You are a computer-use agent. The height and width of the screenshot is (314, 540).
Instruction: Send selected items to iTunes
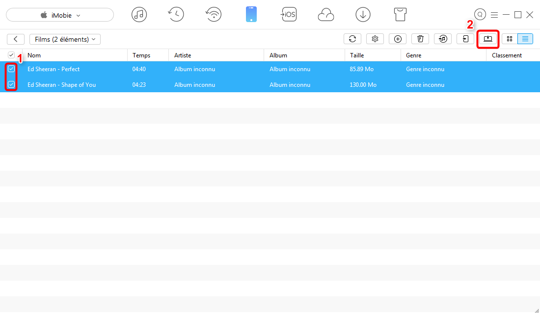click(x=443, y=39)
